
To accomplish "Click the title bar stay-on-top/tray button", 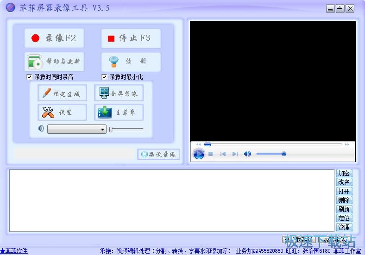I will (x=340, y=9).
